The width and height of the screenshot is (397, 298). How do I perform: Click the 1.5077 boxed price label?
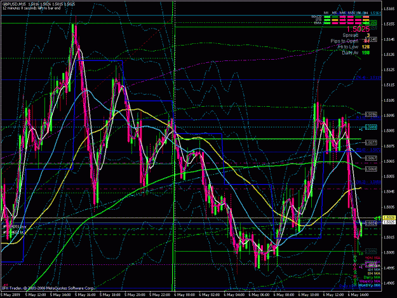coord(371,143)
